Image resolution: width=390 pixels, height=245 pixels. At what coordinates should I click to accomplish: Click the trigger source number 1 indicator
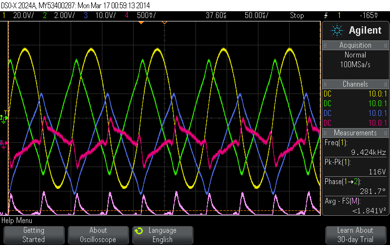click(x=339, y=16)
